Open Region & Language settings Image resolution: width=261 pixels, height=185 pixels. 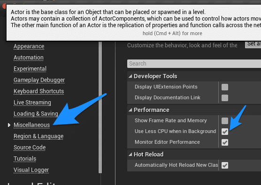coord(38,136)
